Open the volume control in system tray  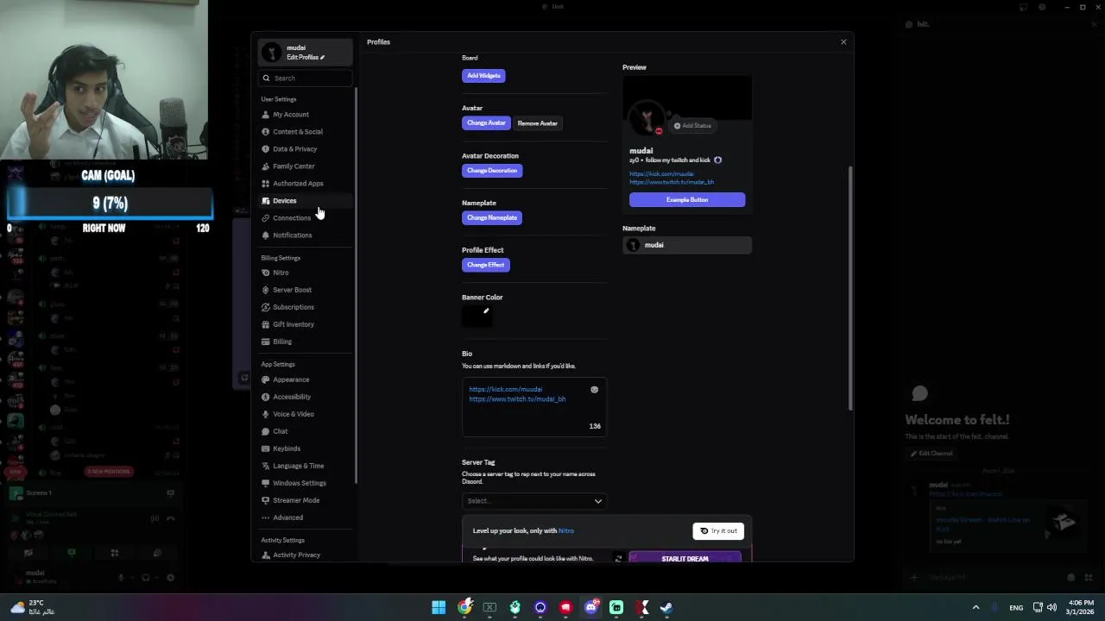coord(1051,608)
